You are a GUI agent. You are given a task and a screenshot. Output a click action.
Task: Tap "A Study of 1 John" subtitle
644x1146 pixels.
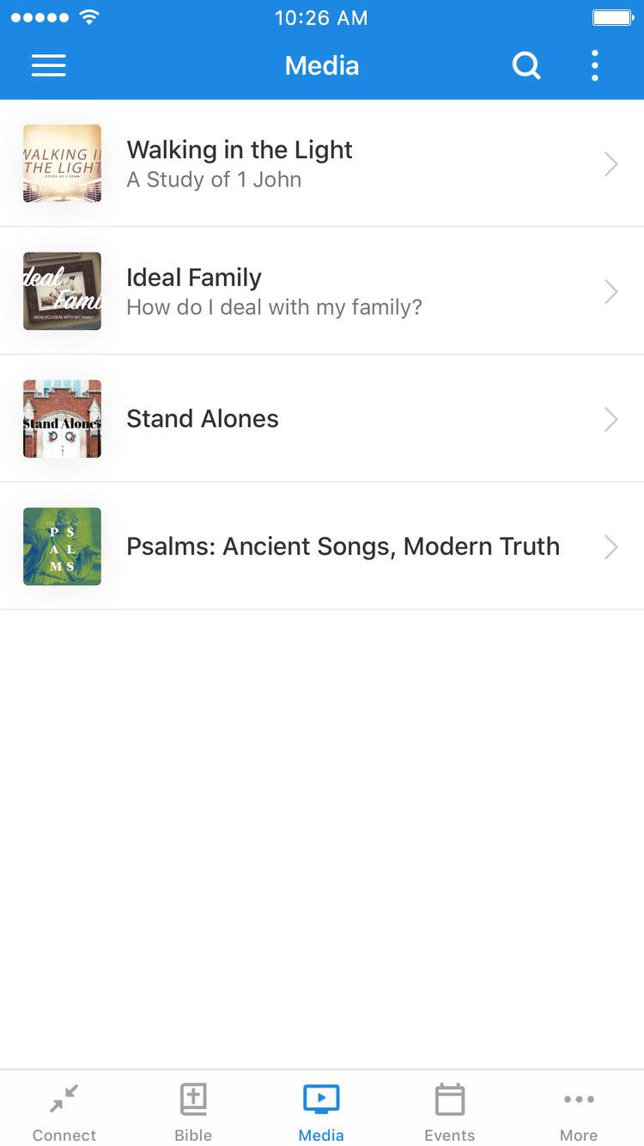[x=214, y=180]
